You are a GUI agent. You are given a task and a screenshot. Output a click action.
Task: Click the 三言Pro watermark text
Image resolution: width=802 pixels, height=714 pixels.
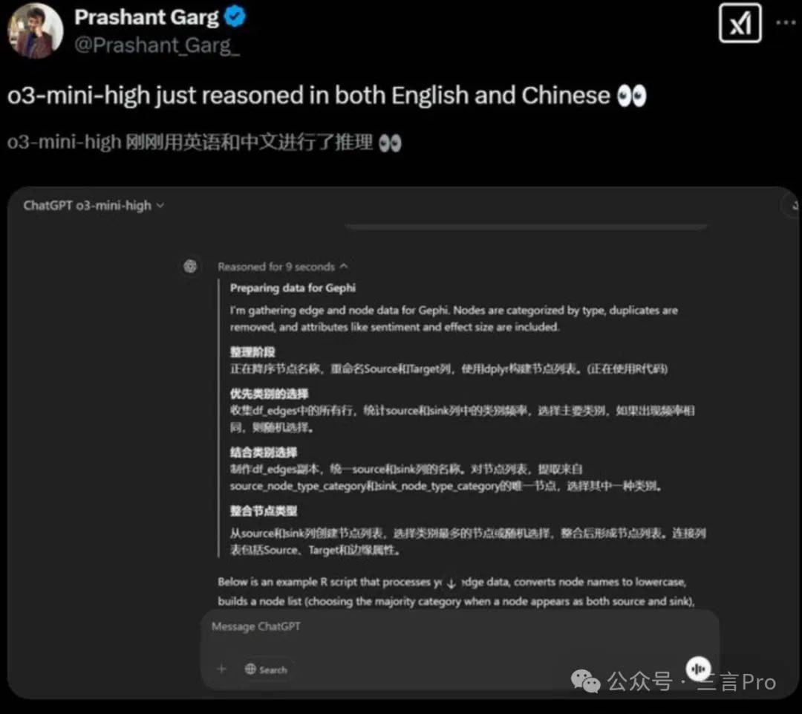coord(736,682)
